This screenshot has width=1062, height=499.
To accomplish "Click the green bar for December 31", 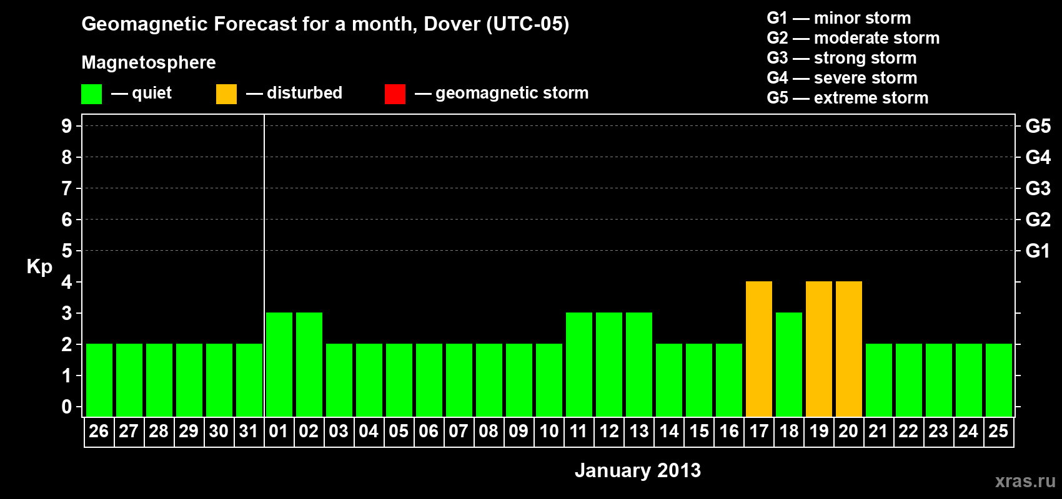I will click(x=249, y=380).
